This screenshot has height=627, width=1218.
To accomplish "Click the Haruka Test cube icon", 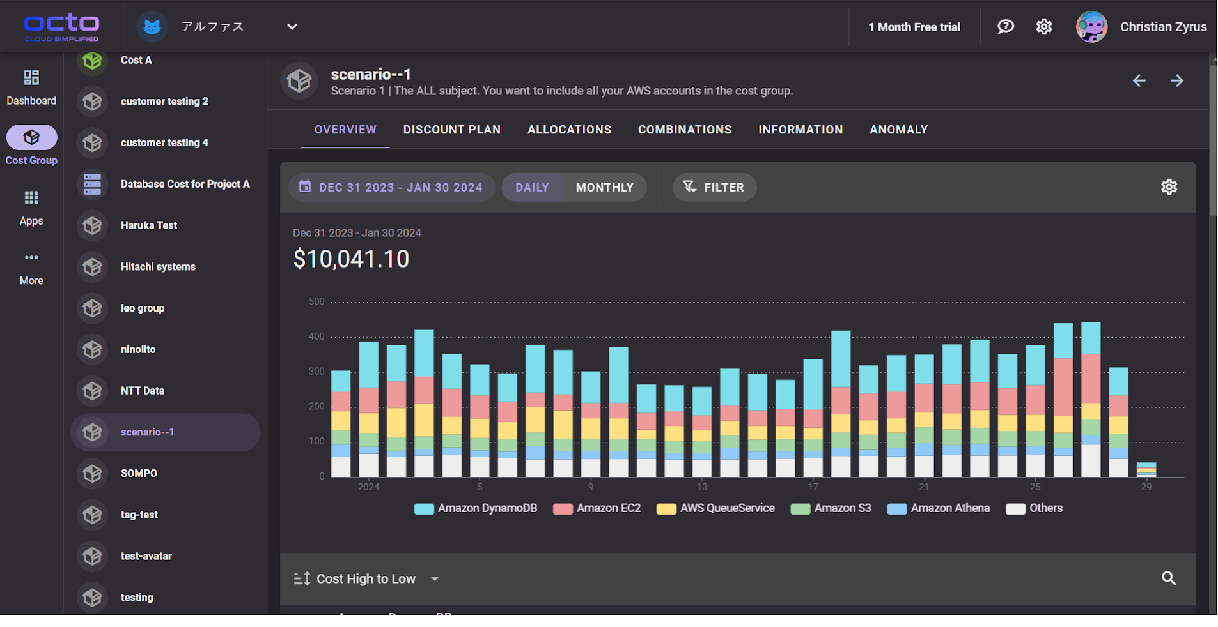I will [93, 225].
